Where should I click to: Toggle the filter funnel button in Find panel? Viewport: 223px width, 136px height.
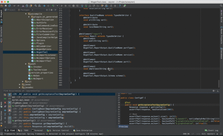(9, 94)
